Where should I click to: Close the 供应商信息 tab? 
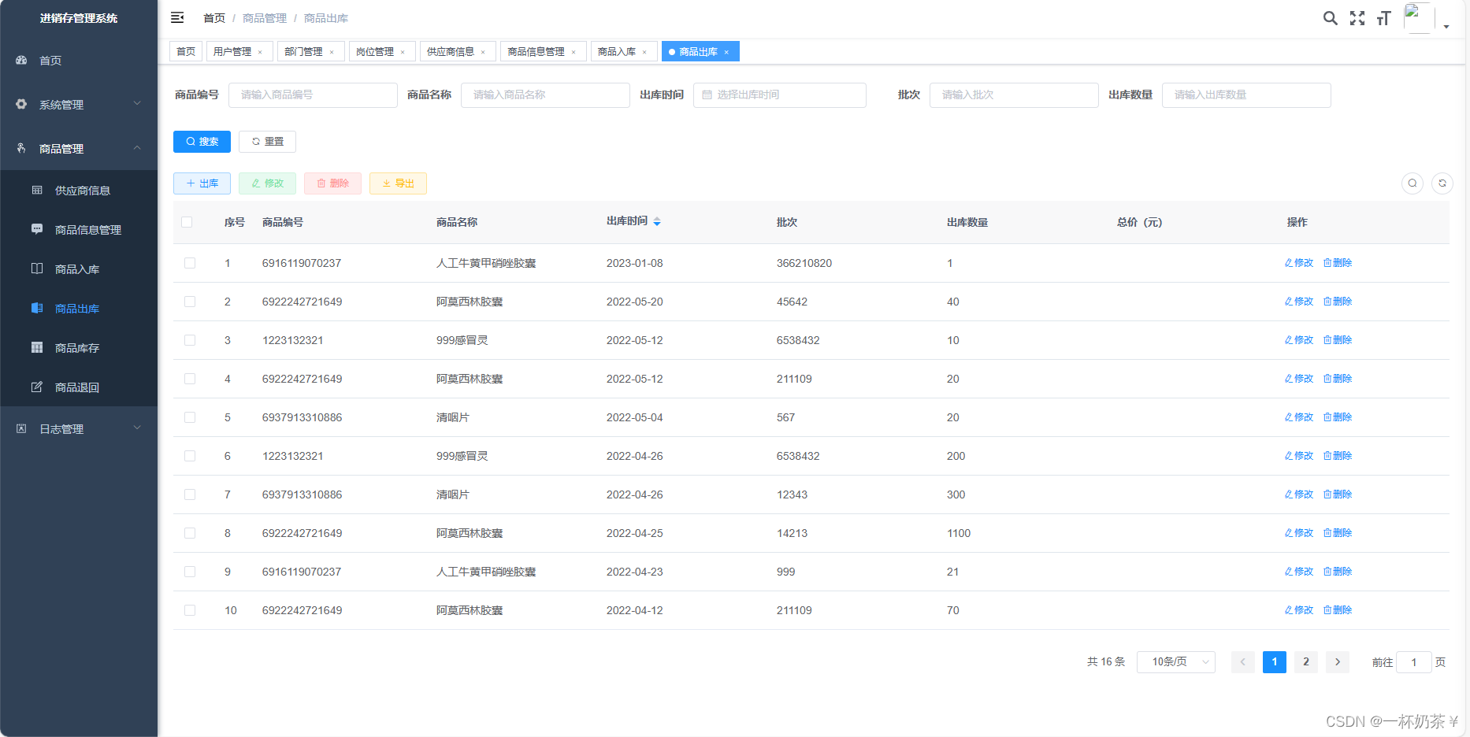pyautogui.click(x=483, y=52)
